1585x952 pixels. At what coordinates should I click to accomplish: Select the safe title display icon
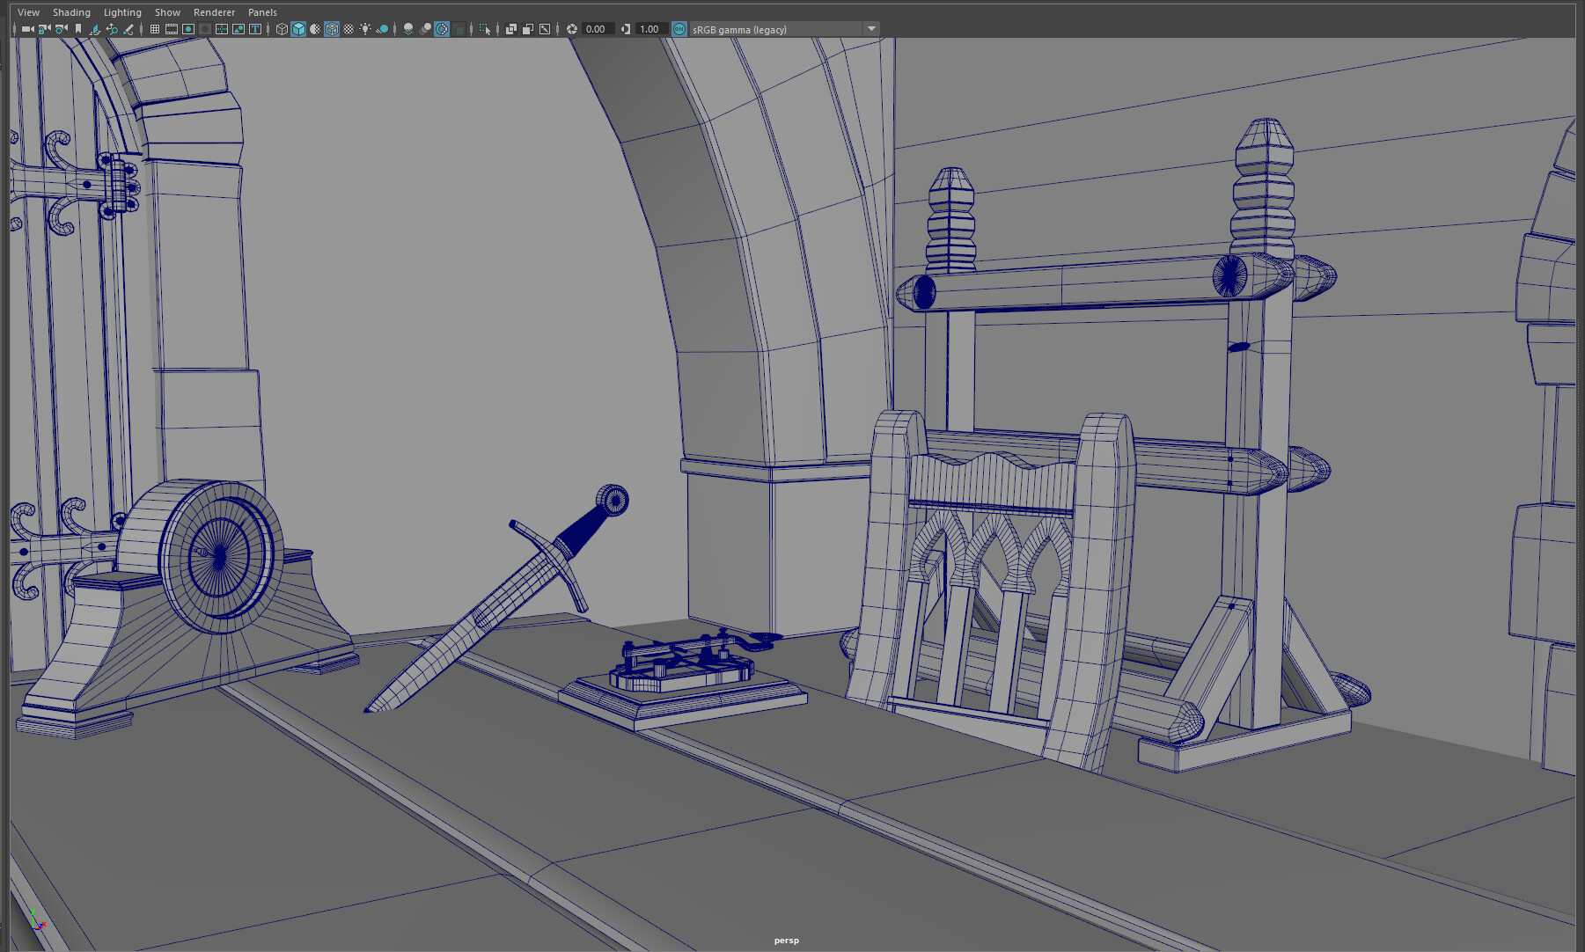point(253,29)
